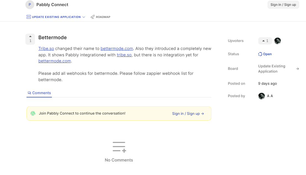
Task: Click the 'No Comments' text
Action: 119,160
